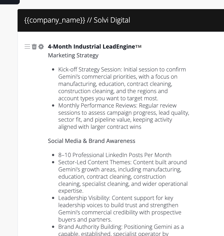
Task: Click the {{company_name}} placeholder in header
Action: coord(55,20)
